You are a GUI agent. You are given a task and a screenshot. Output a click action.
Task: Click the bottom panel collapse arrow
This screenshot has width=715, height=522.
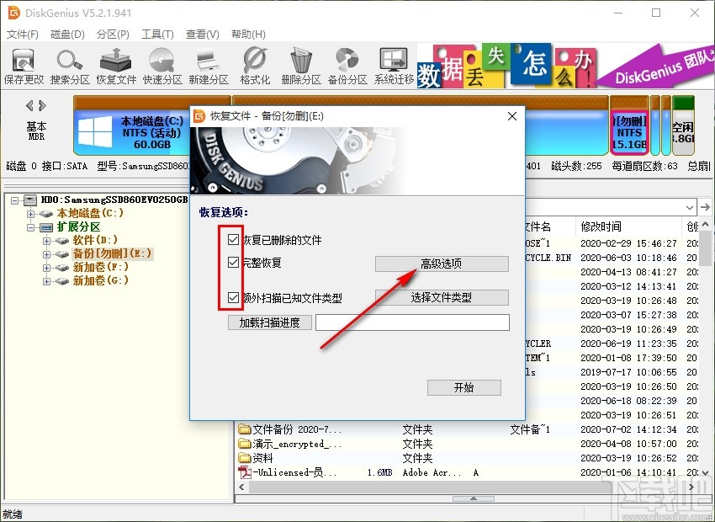point(473,498)
